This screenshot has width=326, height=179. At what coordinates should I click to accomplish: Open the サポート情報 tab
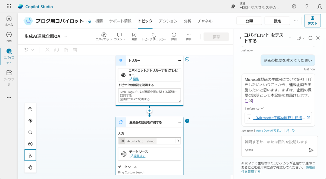point(120,21)
